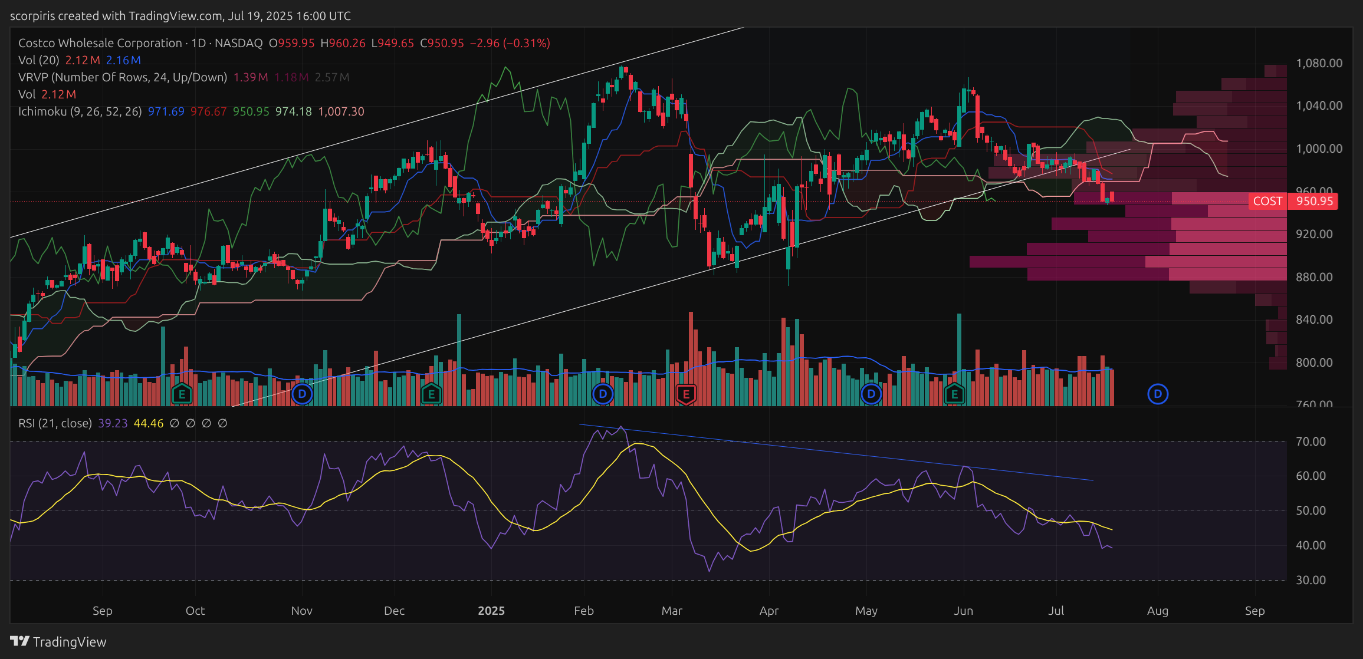Click the Costco Wholesale Corporation chart title
Image resolution: width=1363 pixels, height=659 pixels.
click(x=100, y=43)
